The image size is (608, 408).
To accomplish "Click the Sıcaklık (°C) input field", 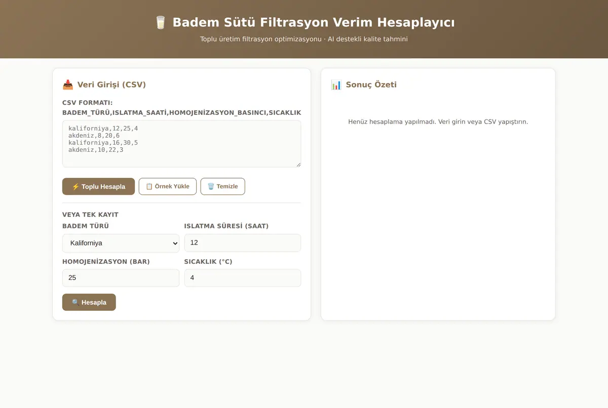I will click(x=243, y=278).
